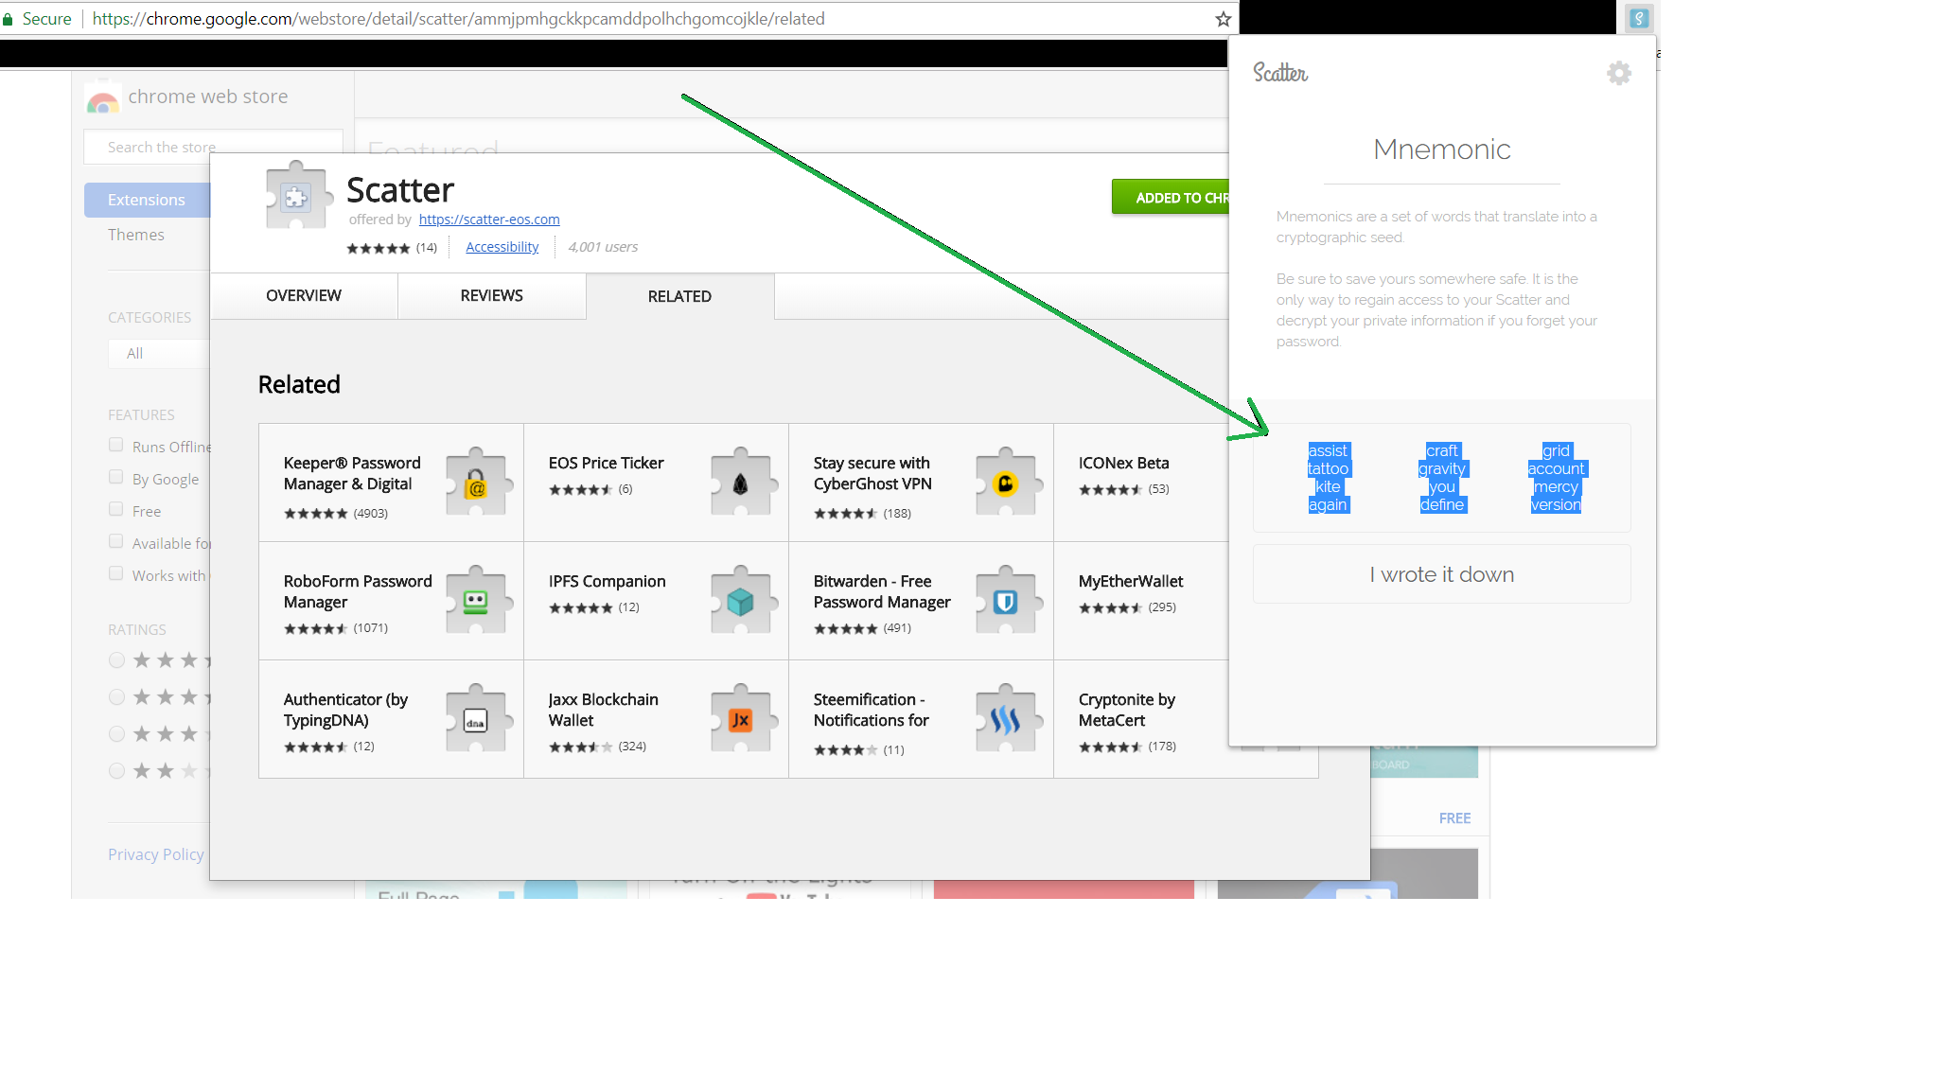Bookmark this page with the star
This screenshot has width=1938, height=1090.
coord(1223,19)
